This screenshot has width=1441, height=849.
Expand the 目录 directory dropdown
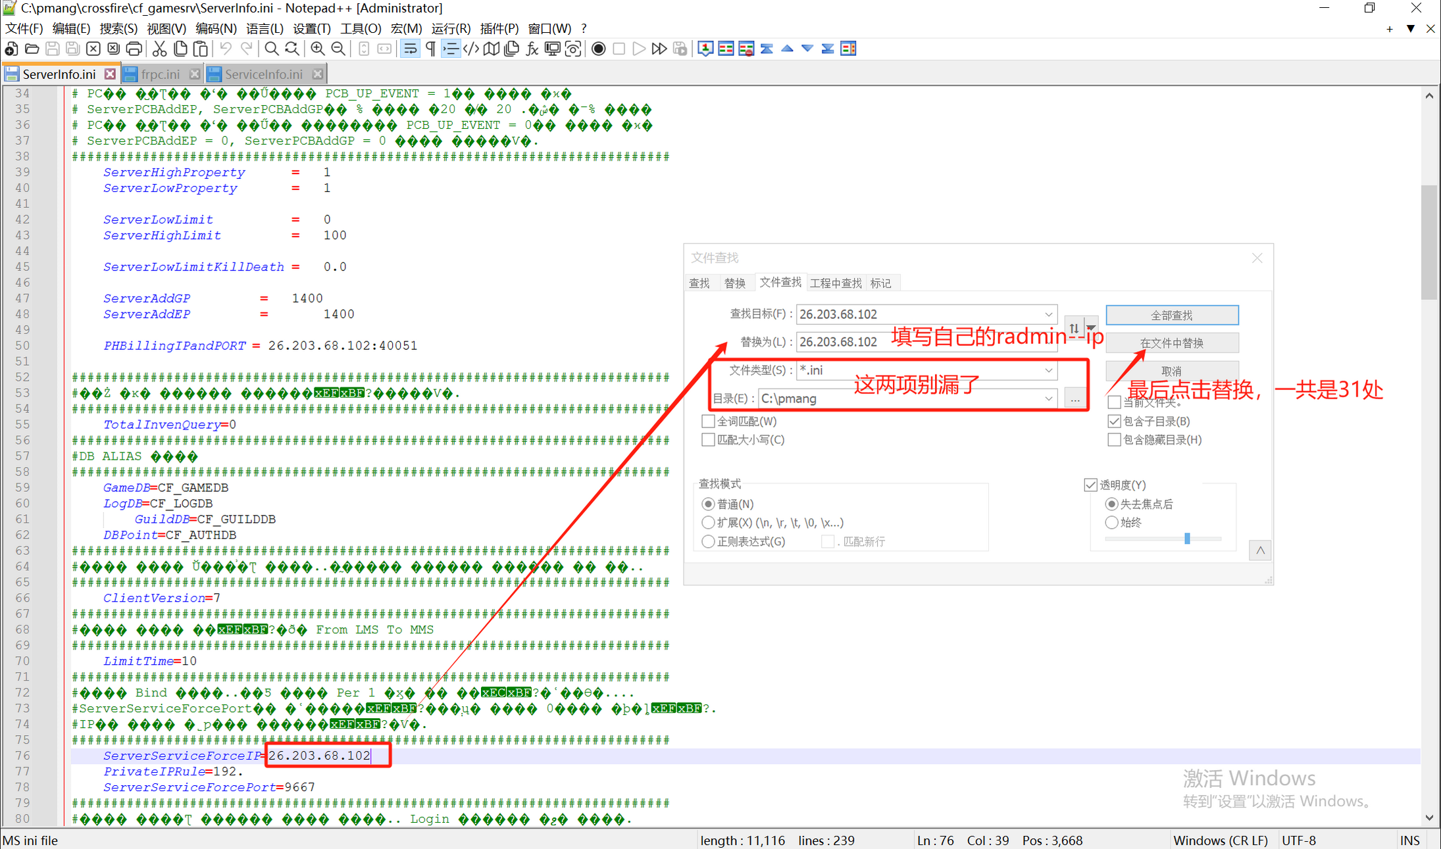click(1048, 399)
